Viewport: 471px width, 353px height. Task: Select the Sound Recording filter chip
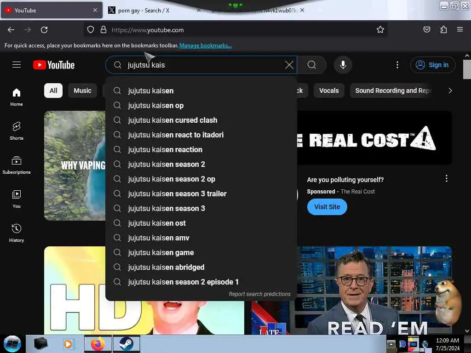tap(392, 91)
